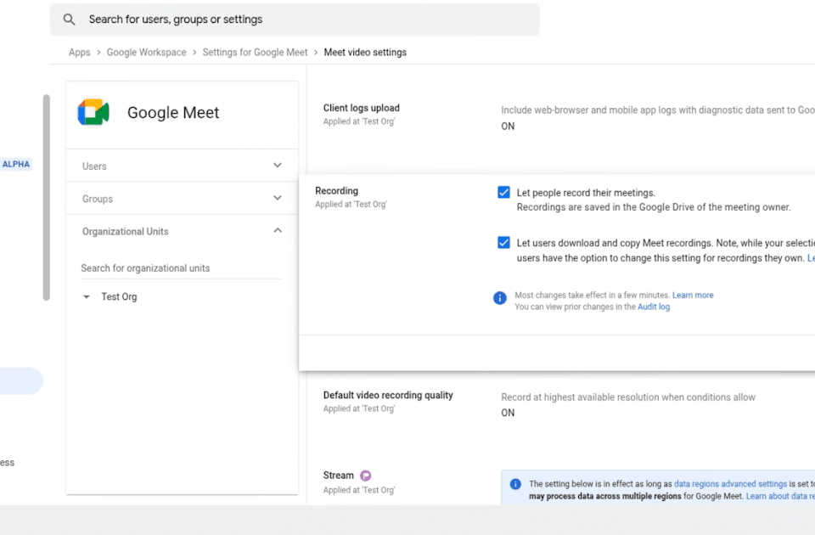Expand the Groups section
The height and width of the screenshot is (535, 815).
(x=182, y=199)
